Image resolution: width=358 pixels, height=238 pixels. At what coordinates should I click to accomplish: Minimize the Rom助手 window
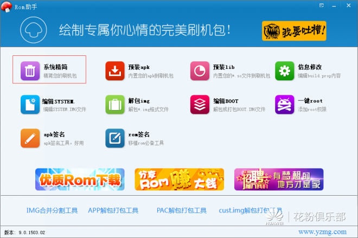[334, 6]
